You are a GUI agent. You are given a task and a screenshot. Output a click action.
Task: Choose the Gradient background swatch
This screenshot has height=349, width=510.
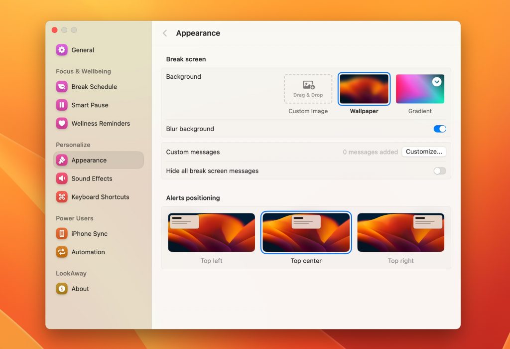(420, 88)
